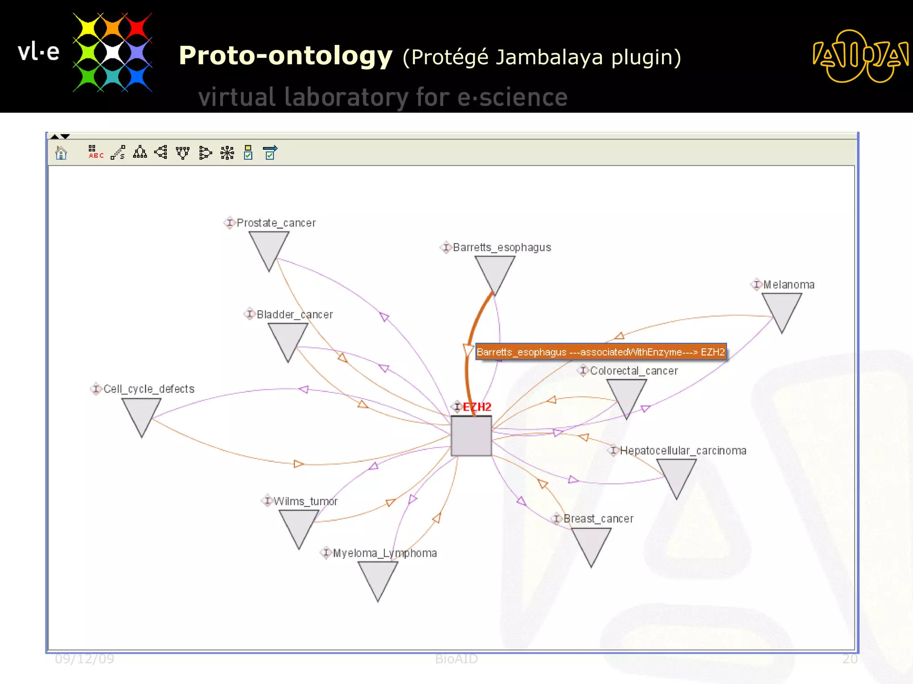Select the central EZH2 square node
Image resolution: width=913 pixels, height=684 pixels.
(x=471, y=436)
